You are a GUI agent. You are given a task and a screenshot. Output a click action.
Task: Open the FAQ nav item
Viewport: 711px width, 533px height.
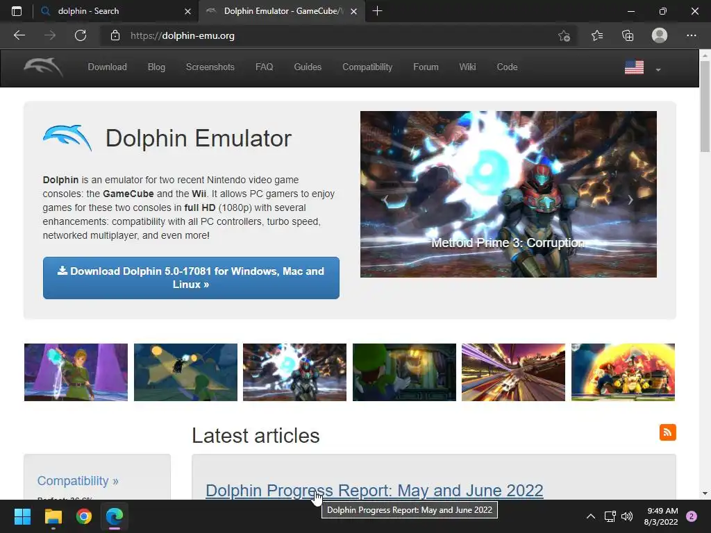264,67
